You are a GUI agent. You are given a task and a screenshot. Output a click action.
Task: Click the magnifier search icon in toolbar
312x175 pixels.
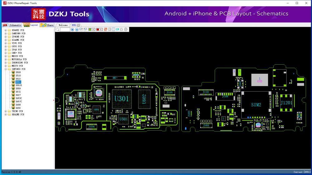tap(57, 30)
